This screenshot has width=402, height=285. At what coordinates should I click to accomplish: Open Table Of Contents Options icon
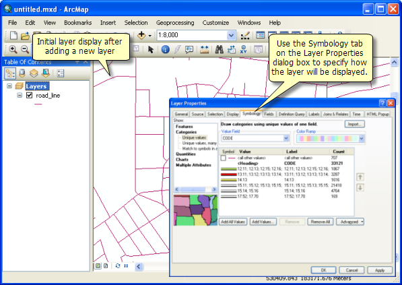tap(61, 73)
